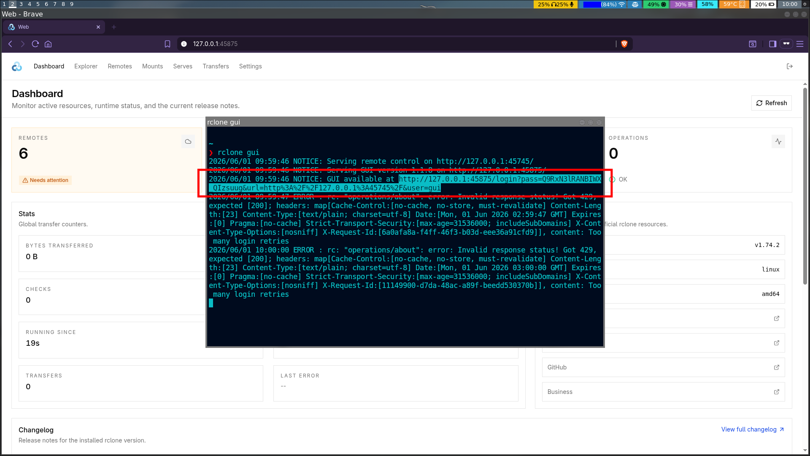The width and height of the screenshot is (810, 456).
Task: Click the 'rclone gui' command in terminal
Action: (238, 152)
